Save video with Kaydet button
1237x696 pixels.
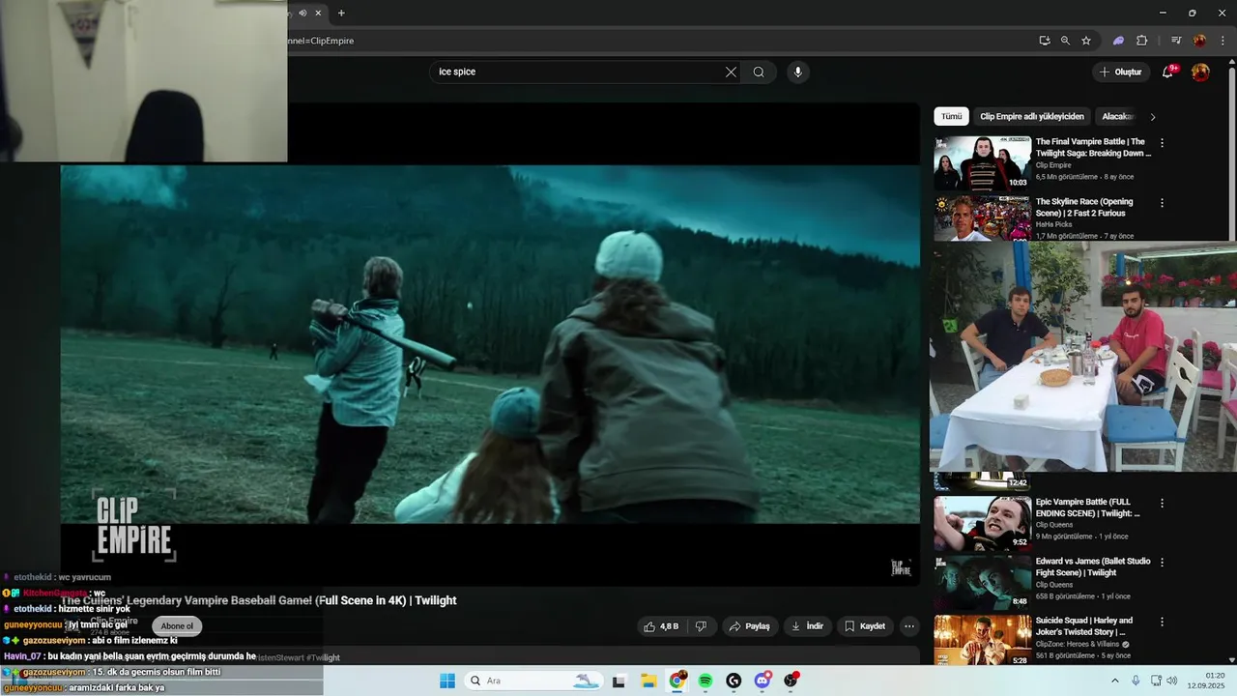point(865,626)
